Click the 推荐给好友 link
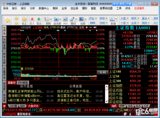Image resolution: width=160 pixels, height=118 pixels. click(x=24, y=114)
